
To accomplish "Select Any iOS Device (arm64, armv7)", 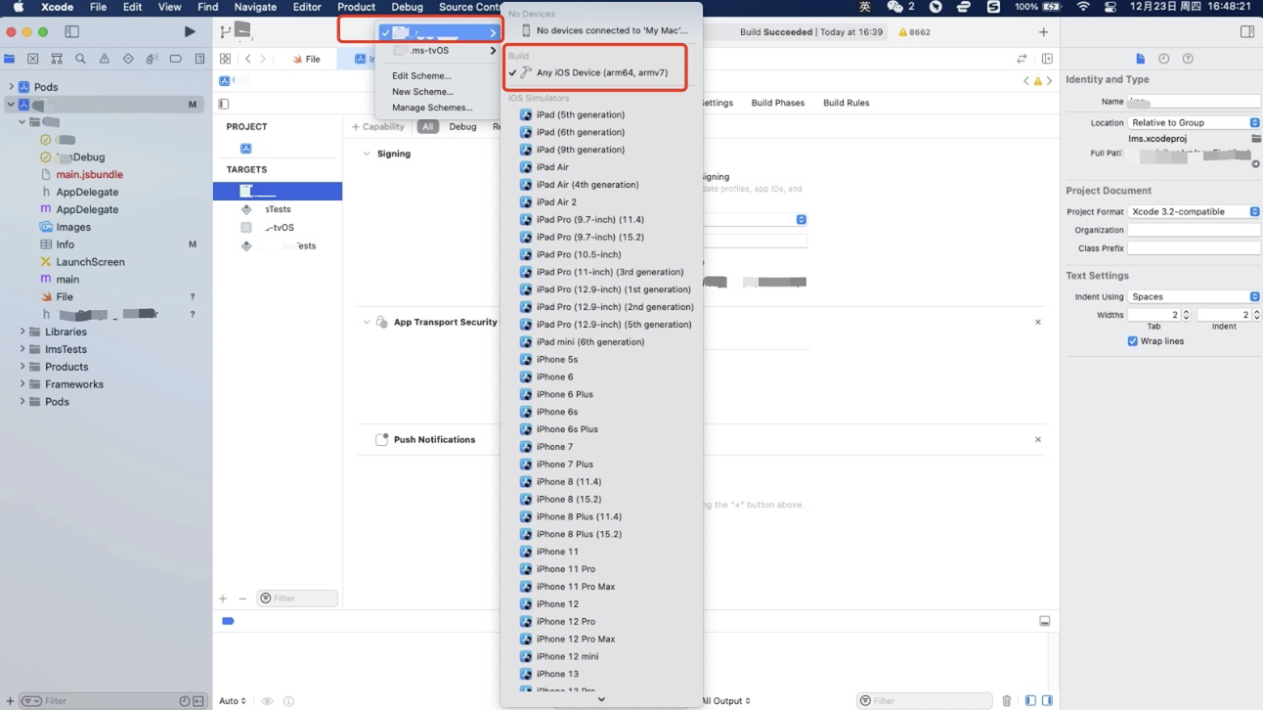I will 601,72.
